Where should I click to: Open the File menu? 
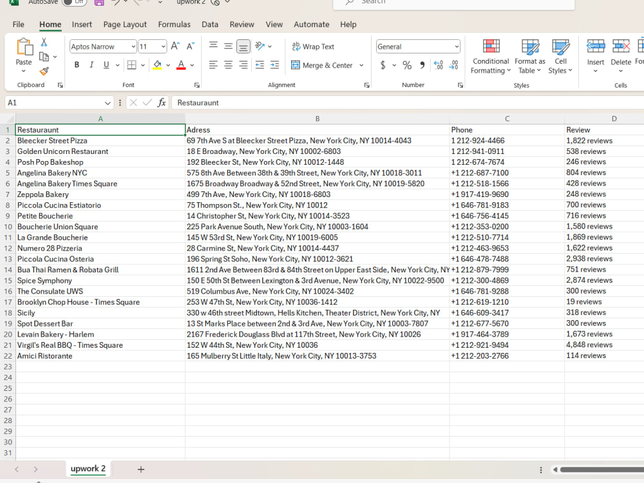tap(19, 24)
